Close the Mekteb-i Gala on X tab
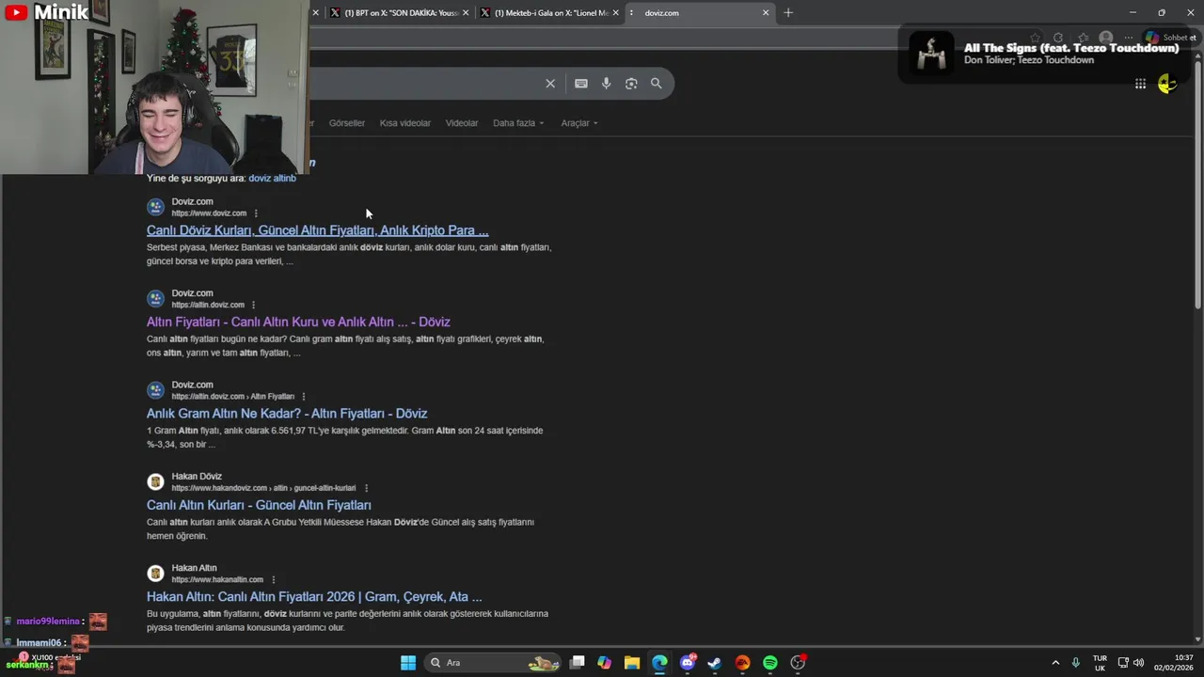Image resolution: width=1204 pixels, height=677 pixels. pyautogui.click(x=616, y=13)
